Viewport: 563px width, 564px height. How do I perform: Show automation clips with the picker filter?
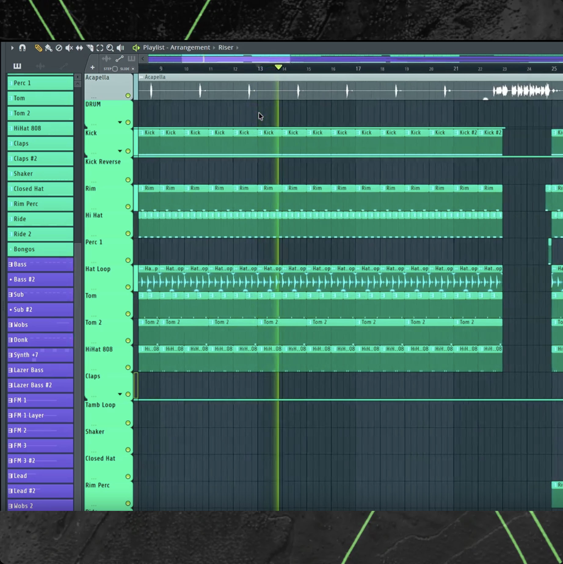click(64, 66)
